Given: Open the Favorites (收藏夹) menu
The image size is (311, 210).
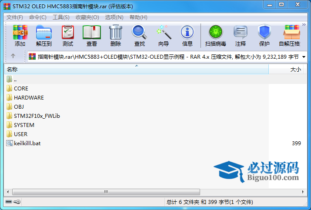Looking at the screenshot, I should coord(87,17).
